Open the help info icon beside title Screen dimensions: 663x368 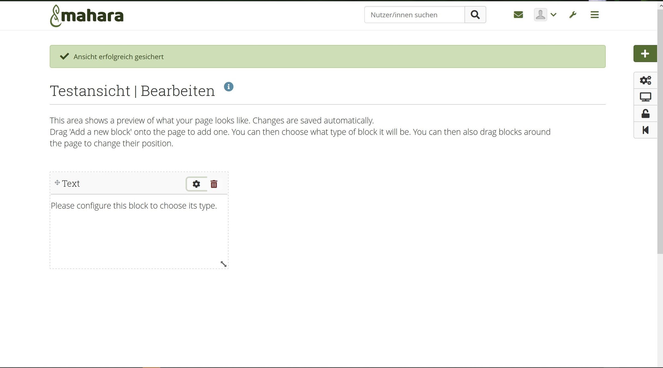(x=229, y=87)
